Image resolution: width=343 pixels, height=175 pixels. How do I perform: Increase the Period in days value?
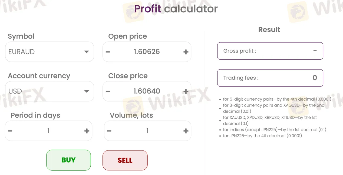[x=87, y=131]
